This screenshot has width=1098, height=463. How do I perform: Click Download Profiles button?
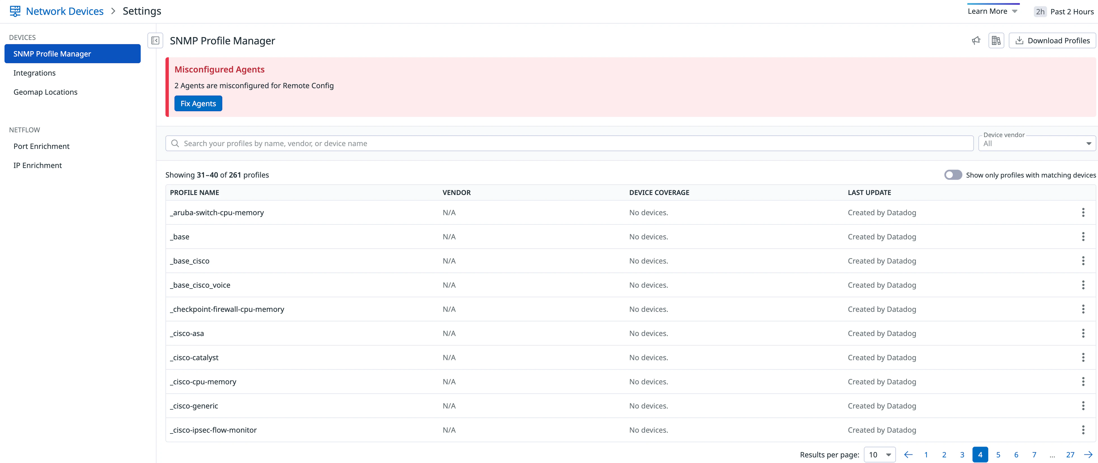pos(1052,40)
